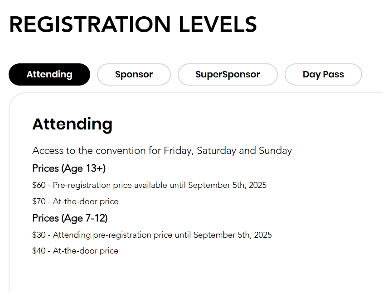This screenshot has height=292, width=383.
Task: Switch to Day Pass tab
Action: [323, 75]
